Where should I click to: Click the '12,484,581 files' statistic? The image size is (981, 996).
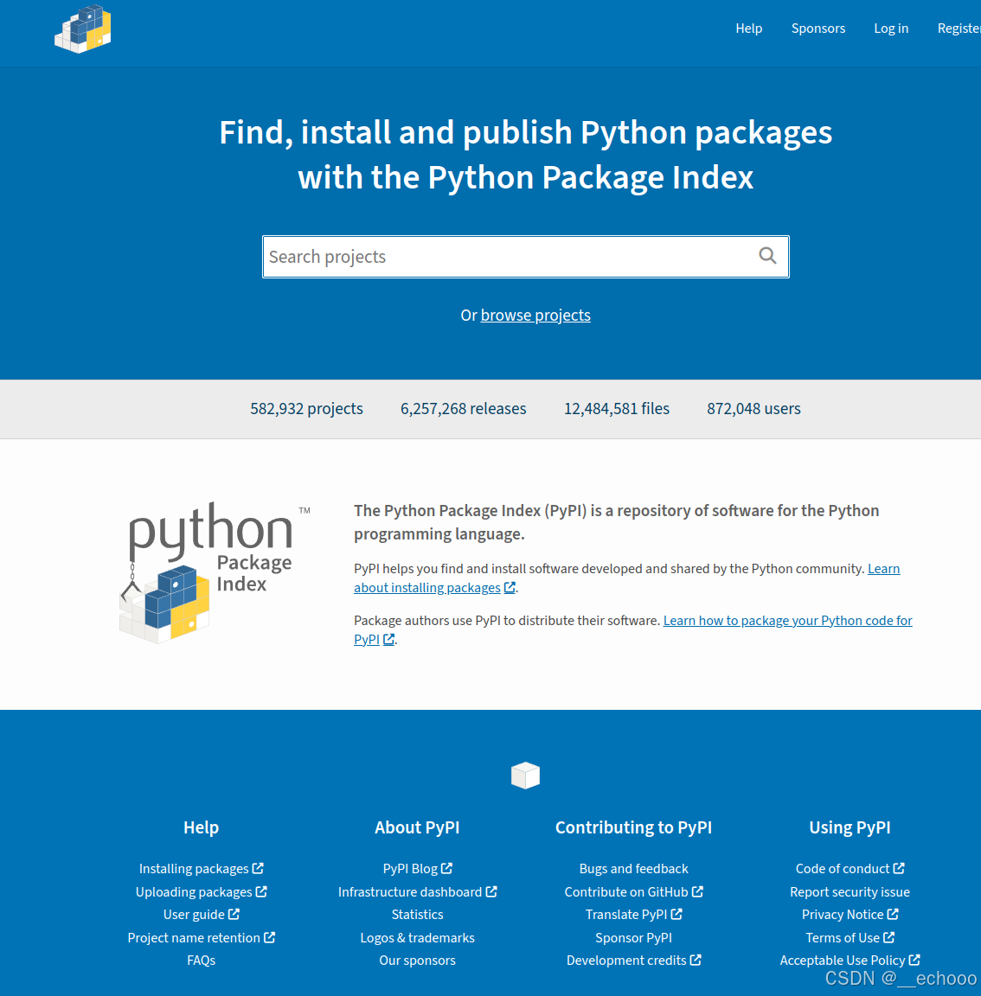616,408
